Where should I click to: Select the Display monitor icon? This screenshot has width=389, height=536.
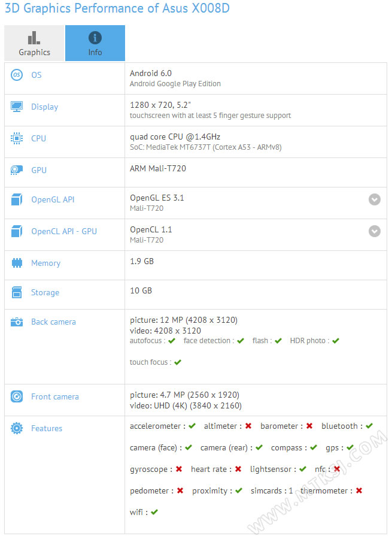17,107
